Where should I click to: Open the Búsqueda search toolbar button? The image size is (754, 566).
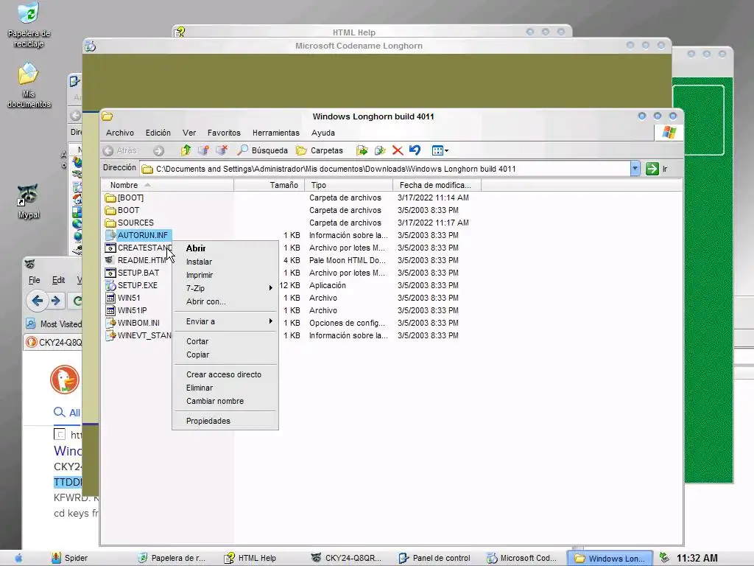pyautogui.click(x=262, y=150)
